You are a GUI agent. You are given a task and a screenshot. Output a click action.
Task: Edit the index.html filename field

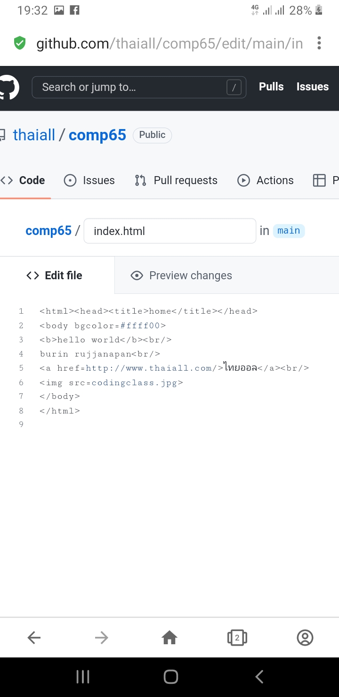tap(170, 231)
